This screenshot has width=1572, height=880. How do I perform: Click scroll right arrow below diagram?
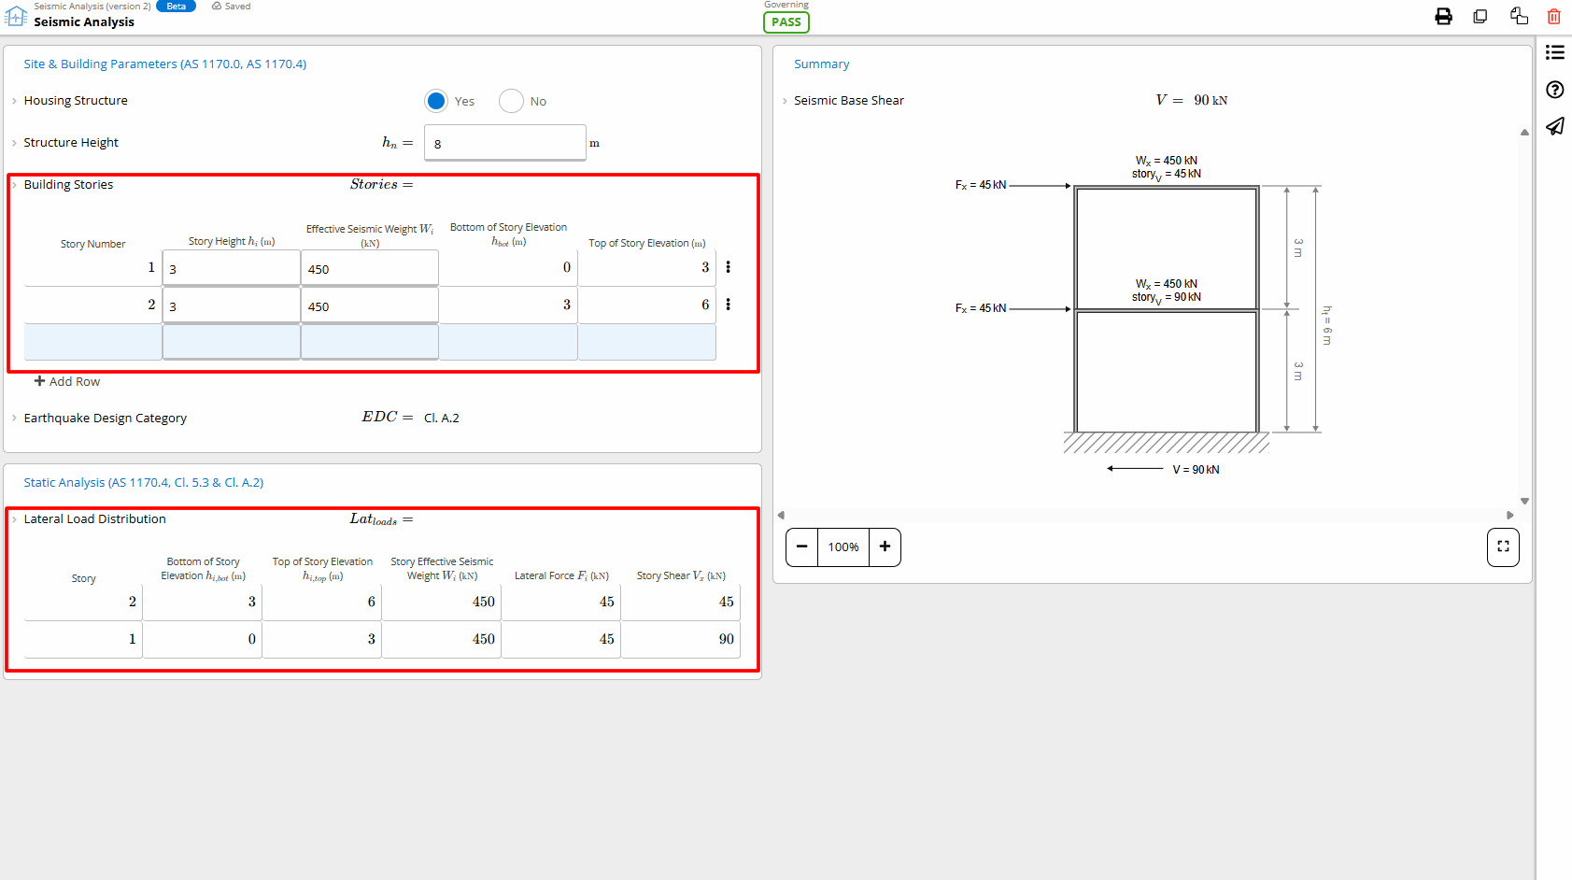click(x=1509, y=515)
